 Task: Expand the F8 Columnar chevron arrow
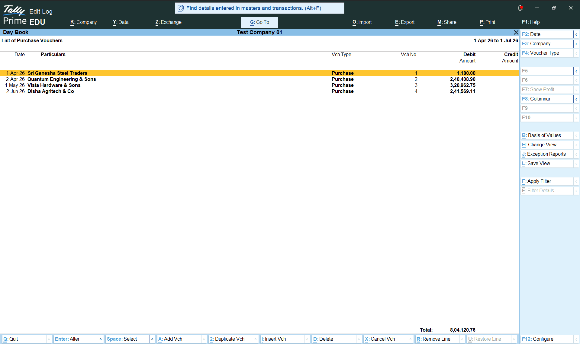coord(576,99)
